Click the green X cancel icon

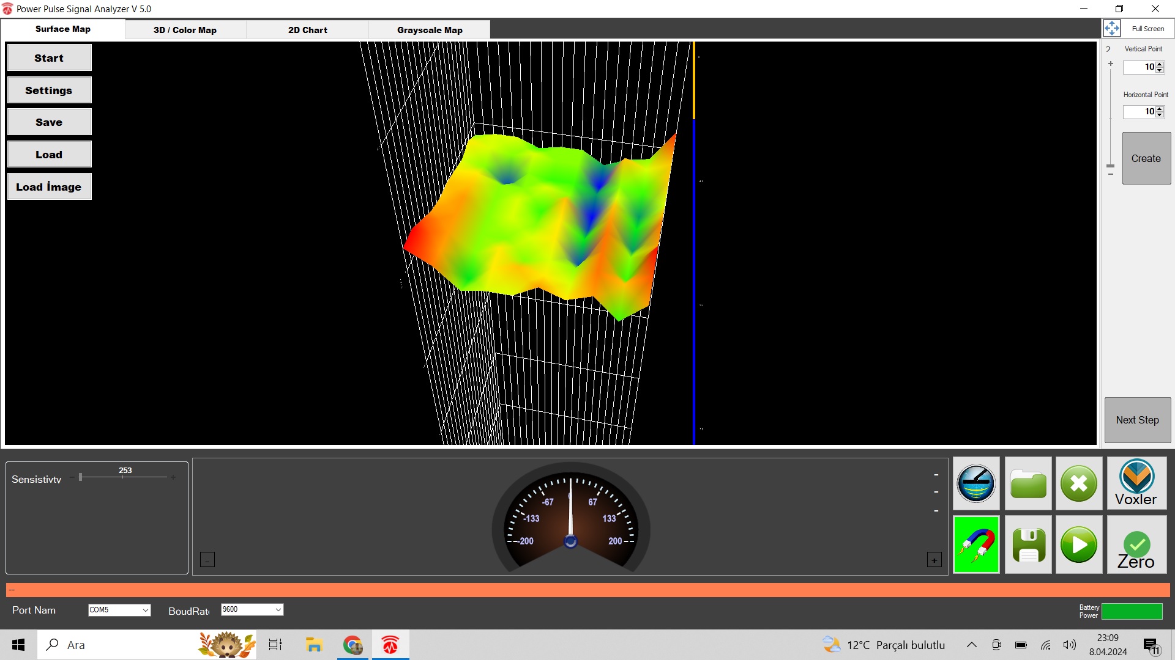coord(1079,483)
